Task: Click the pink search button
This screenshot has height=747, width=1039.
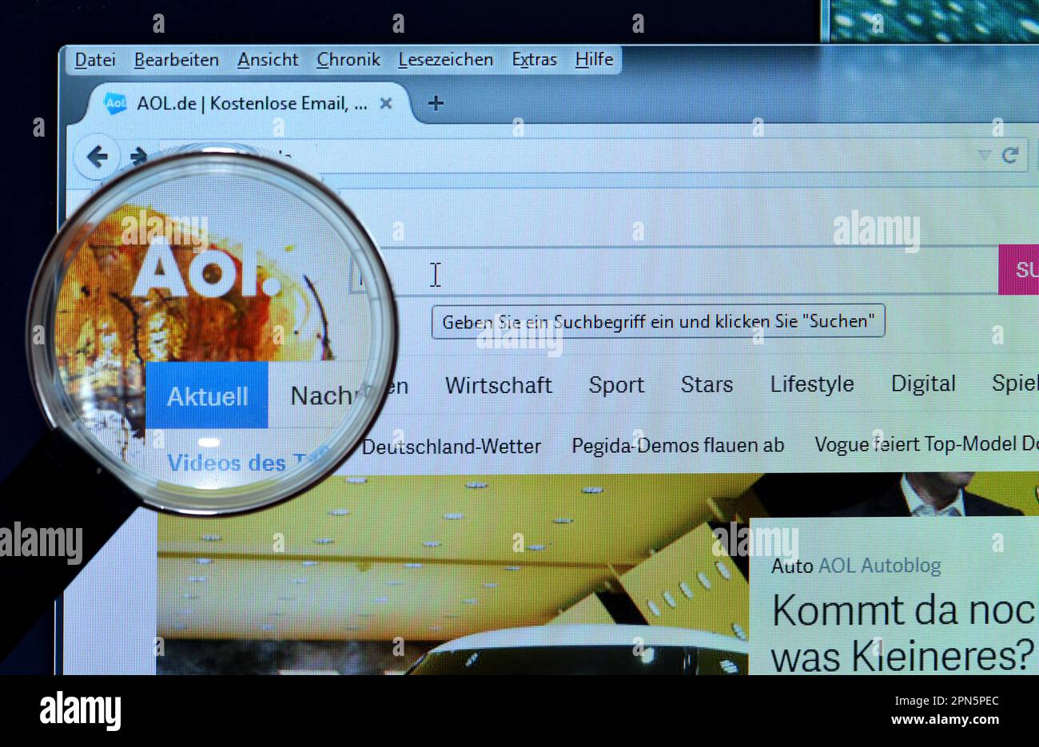Action: [x=1019, y=270]
